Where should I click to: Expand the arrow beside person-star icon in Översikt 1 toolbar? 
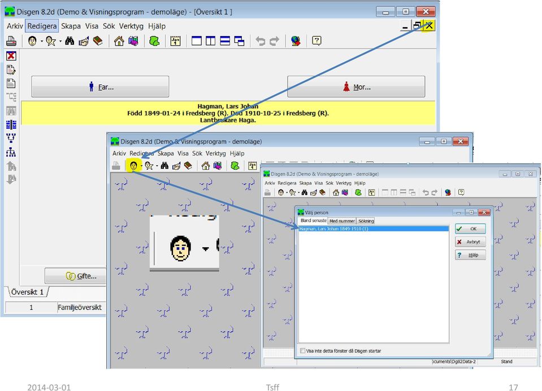pos(60,41)
